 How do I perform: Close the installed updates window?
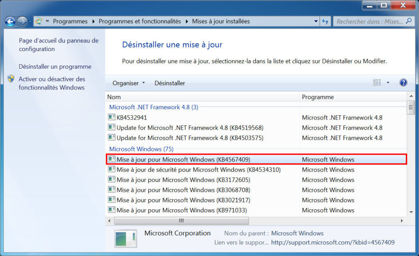click(x=403, y=5)
